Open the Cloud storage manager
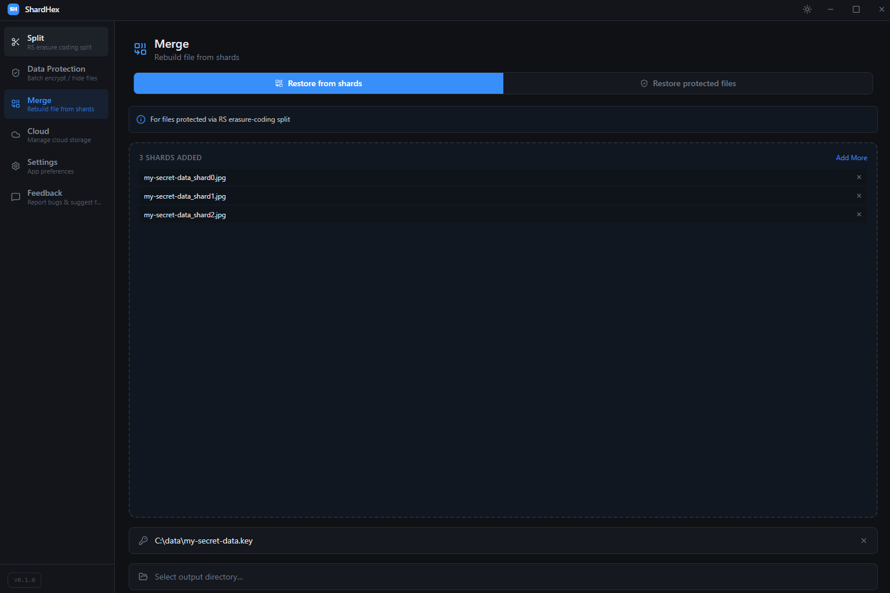 pyautogui.click(x=56, y=135)
